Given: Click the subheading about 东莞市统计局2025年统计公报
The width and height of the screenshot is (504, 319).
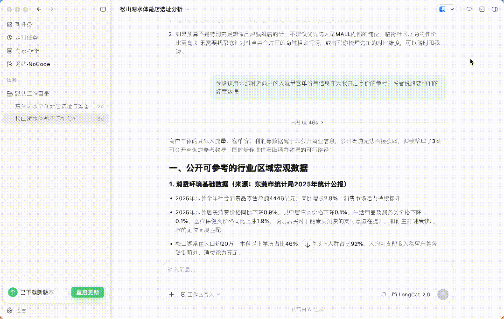Looking at the screenshot, I should tap(258, 184).
